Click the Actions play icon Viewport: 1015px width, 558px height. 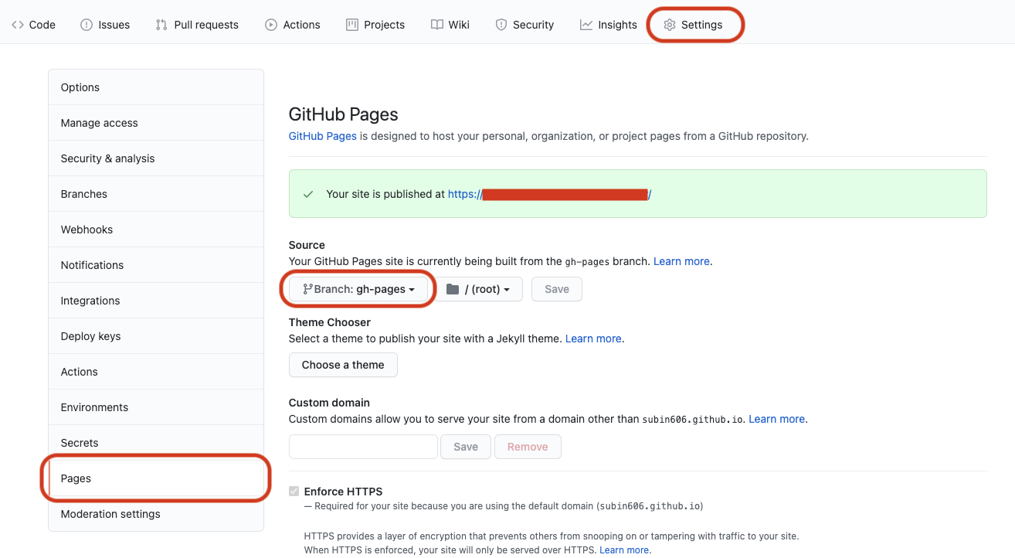(271, 25)
